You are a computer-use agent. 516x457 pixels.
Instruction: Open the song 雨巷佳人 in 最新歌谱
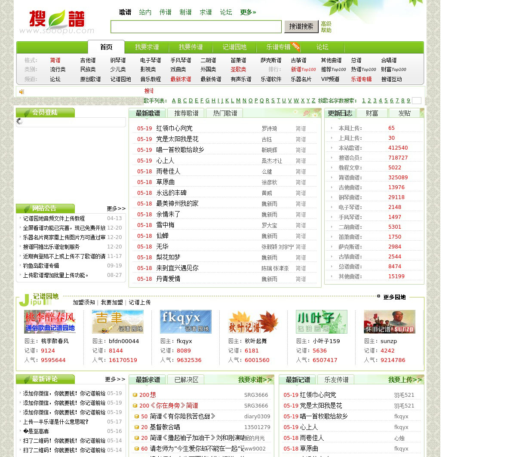[168, 171]
